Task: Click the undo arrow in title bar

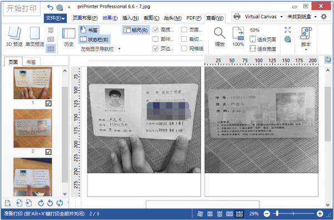Action: (x=50, y=8)
